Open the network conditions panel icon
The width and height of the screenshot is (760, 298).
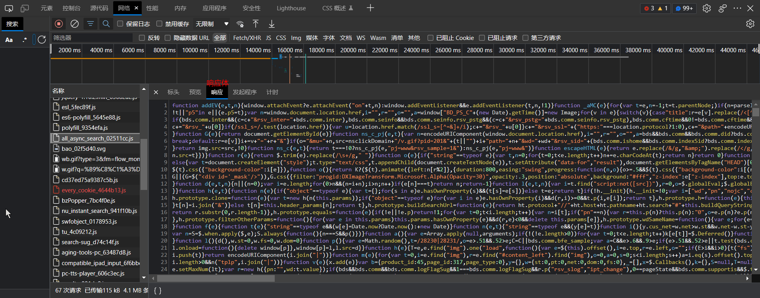[240, 24]
